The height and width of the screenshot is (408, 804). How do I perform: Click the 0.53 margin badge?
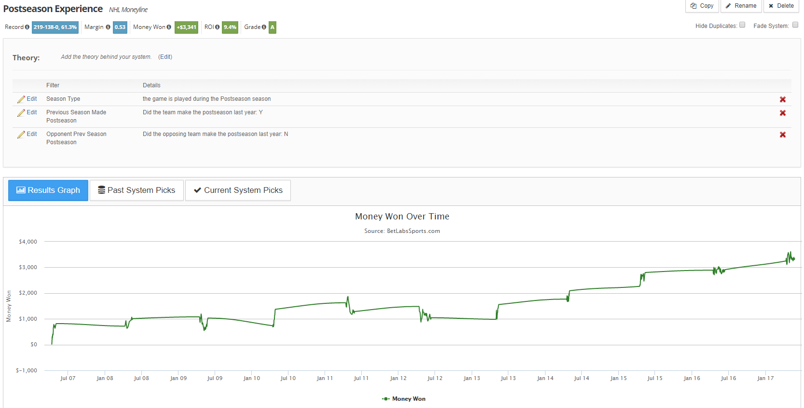pyautogui.click(x=120, y=27)
